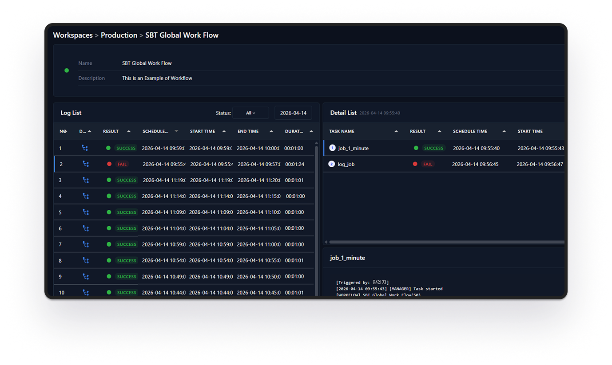The width and height of the screenshot is (612, 365).
Task: Go to Workspaces in the breadcrumb
Action: [73, 35]
